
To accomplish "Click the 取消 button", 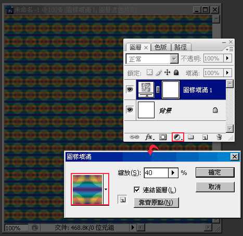I will click(215, 187).
